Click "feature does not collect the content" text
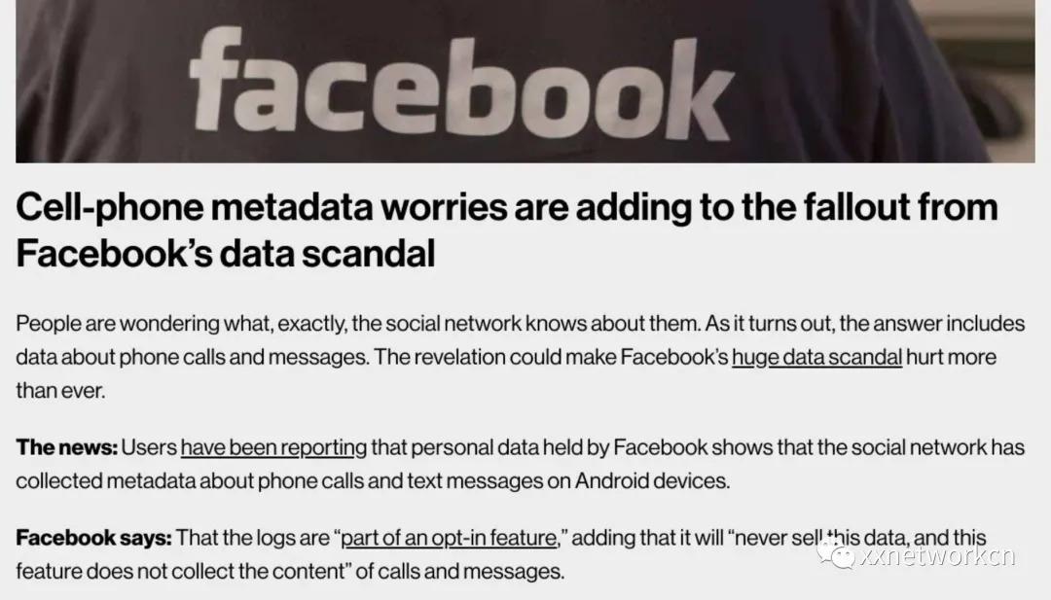 (163, 571)
